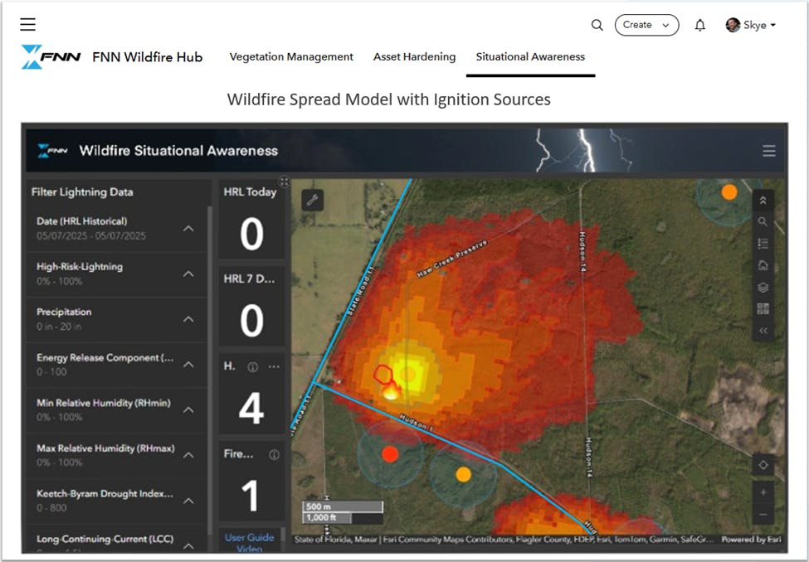Click the 05/07/2025 date range value
This screenshot has height=562, width=809.
coord(90,236)
